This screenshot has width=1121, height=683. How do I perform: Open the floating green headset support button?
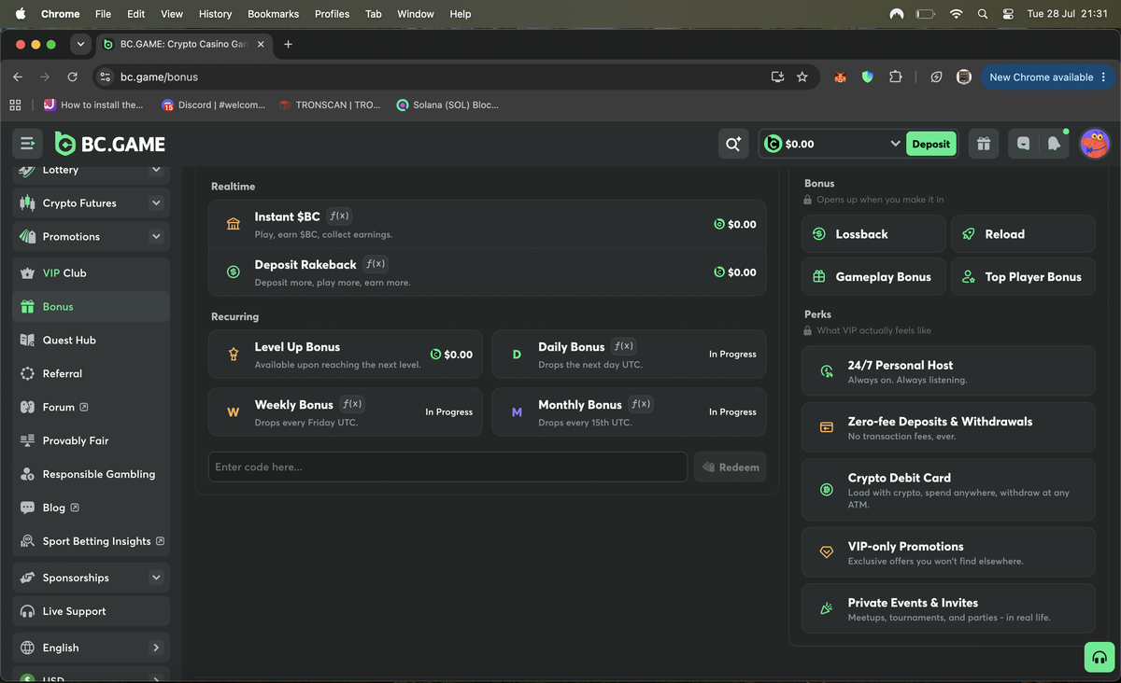tap(1100, 657)
